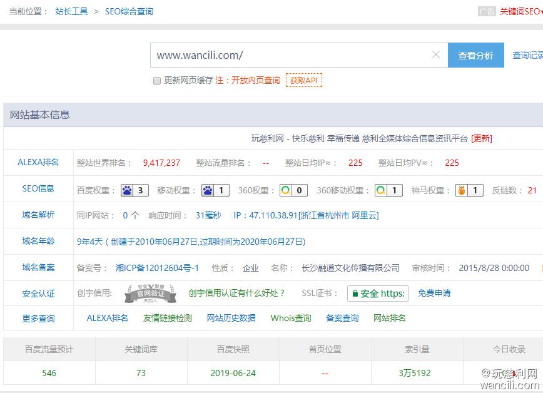543x393 pixels.
Task: Open the SEO信息 row header link
Action: [x=38, y=188]
